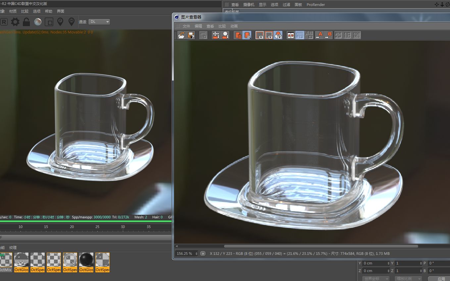Click the material ball icon in IPR toolbar
Image resolution: width=450 pixels, height=281 pixels.
coord(37,22)
